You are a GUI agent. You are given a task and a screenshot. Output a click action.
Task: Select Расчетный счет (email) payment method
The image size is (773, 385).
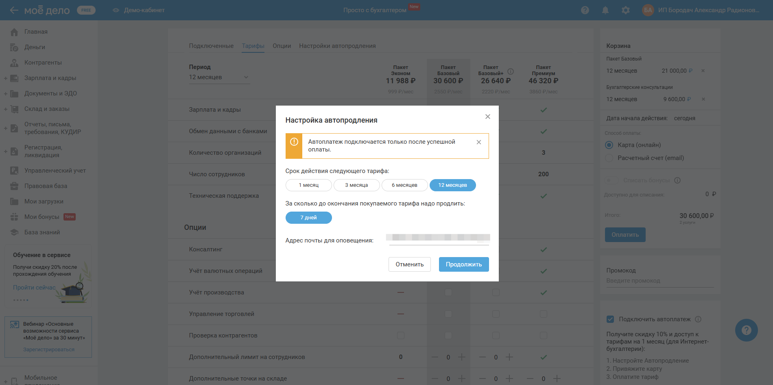pyautogui.click(x=609, y=158)
